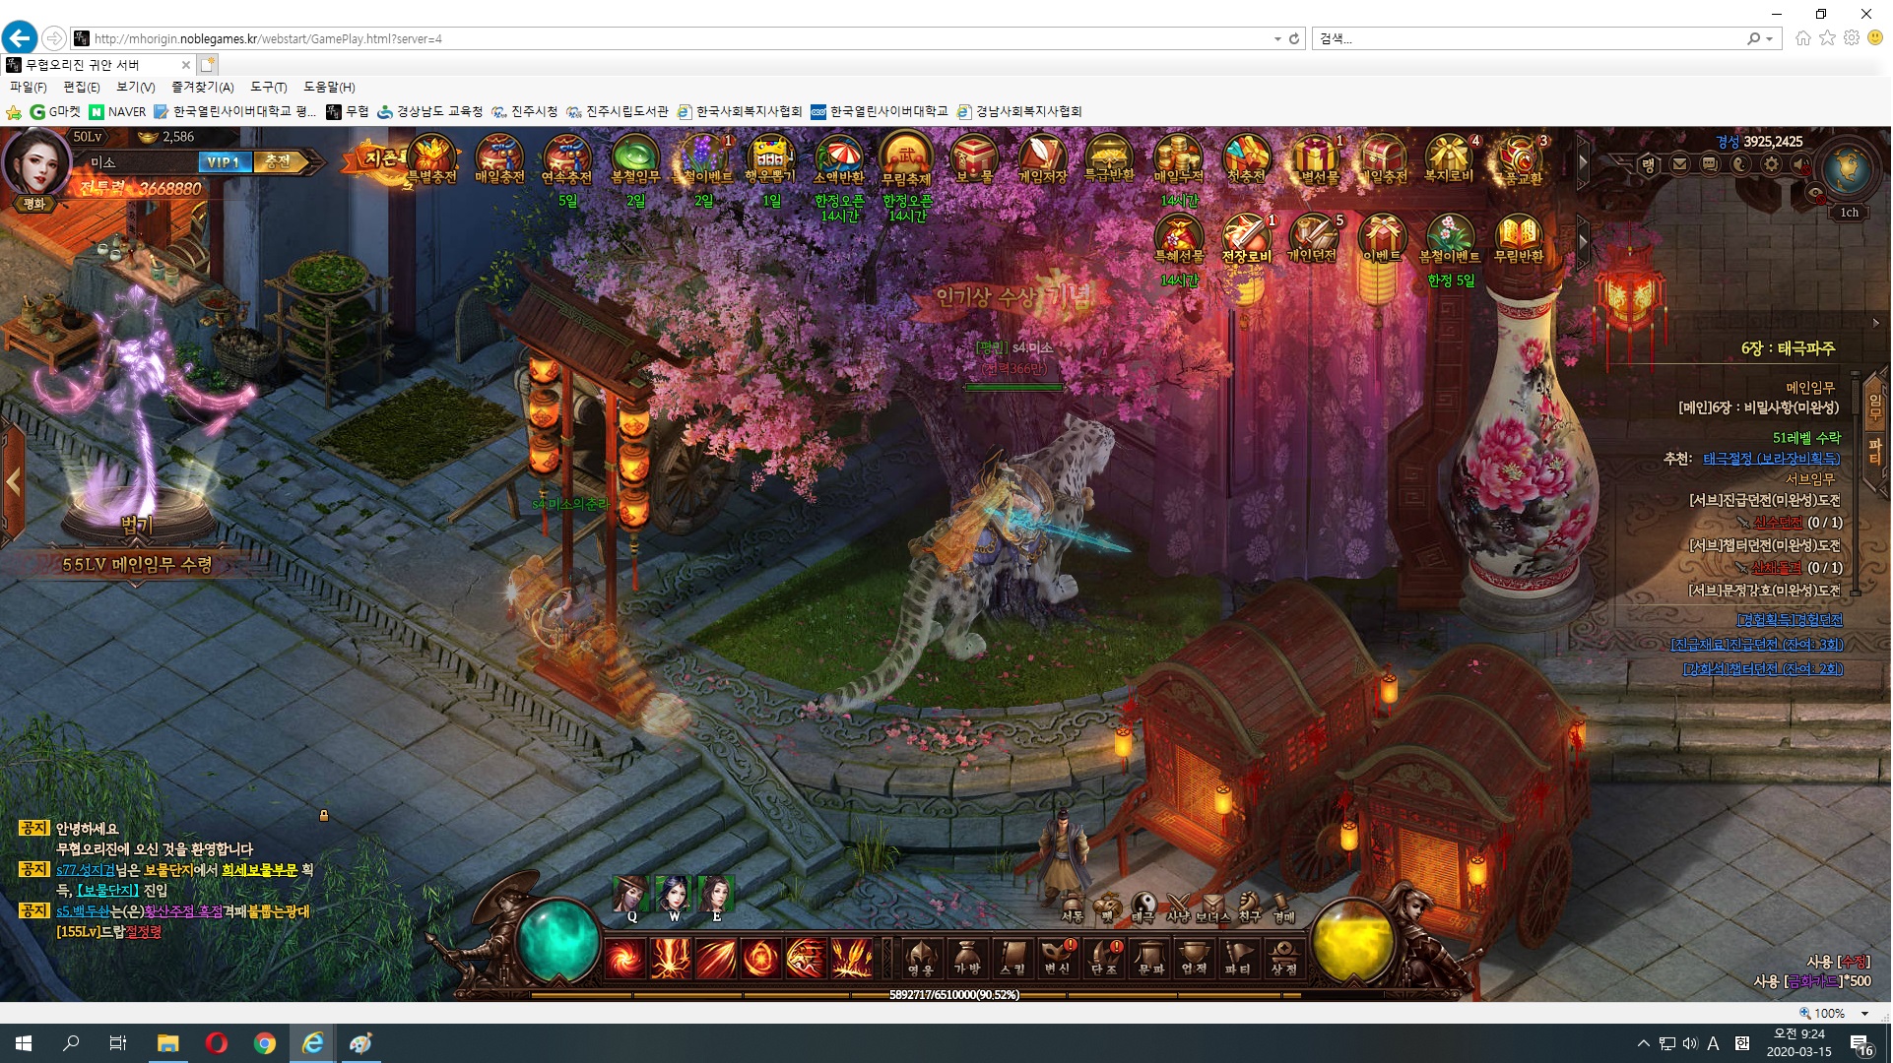Open the search provider dropdown arrow
Viewport: 1893px width, 1063px height.
(x=1770, y=39)
